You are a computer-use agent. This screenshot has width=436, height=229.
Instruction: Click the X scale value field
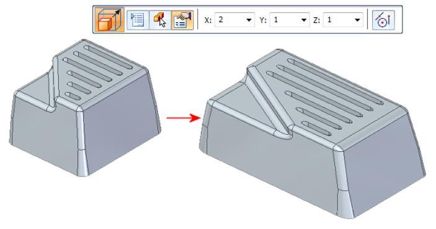point(234,20)
